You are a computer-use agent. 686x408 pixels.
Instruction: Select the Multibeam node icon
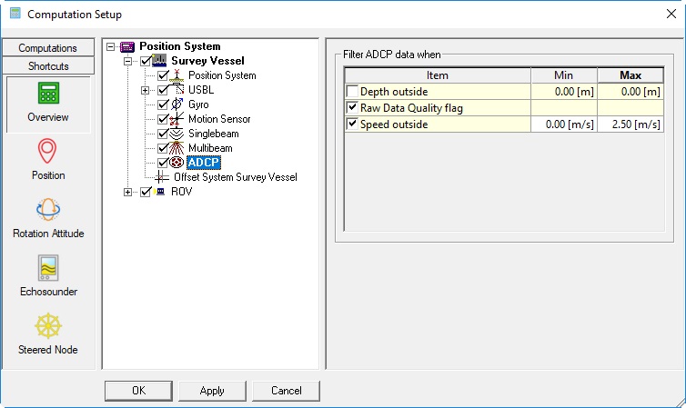point(177,148)
